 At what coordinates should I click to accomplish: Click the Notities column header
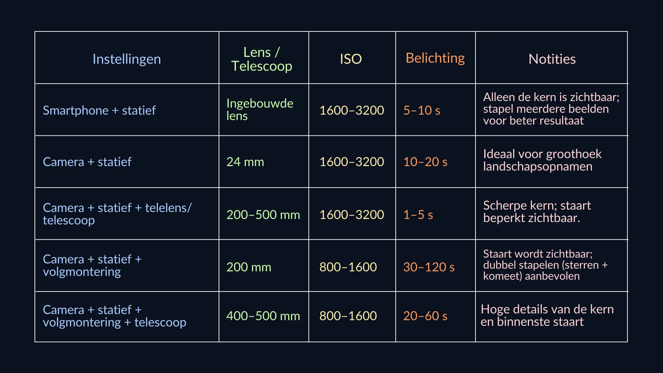pos(552,59)
